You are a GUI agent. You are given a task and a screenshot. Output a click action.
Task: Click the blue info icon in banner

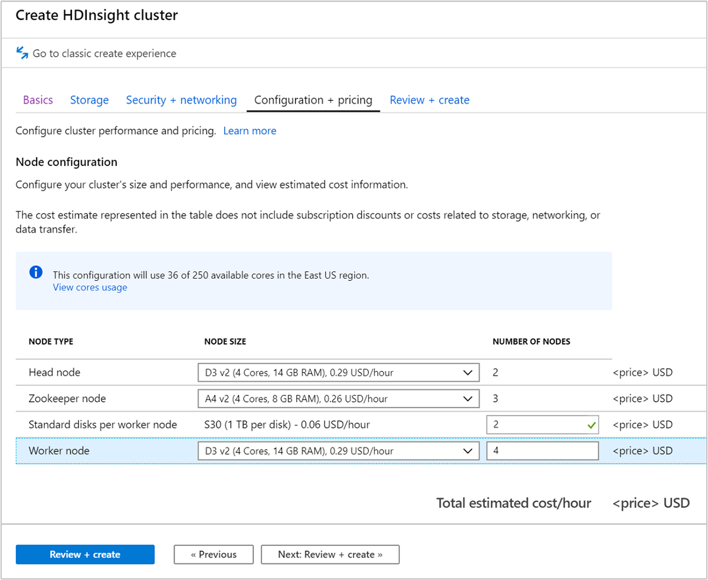tap(36, 272)
